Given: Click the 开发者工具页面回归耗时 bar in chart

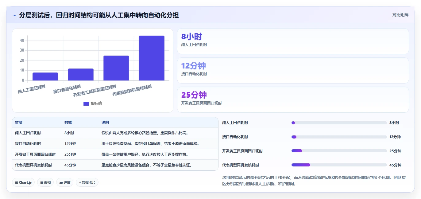Looking at the screenshot, I should pos(116,68).
